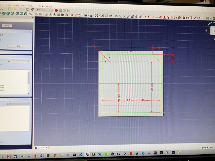Open the Sketch menu
215x161 pixels.
pos(23,6)
